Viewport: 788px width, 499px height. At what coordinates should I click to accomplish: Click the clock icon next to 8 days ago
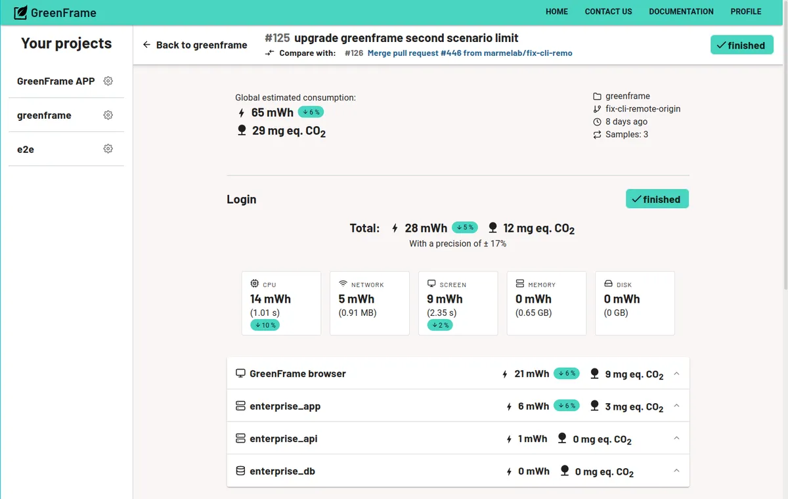(597, 121)
